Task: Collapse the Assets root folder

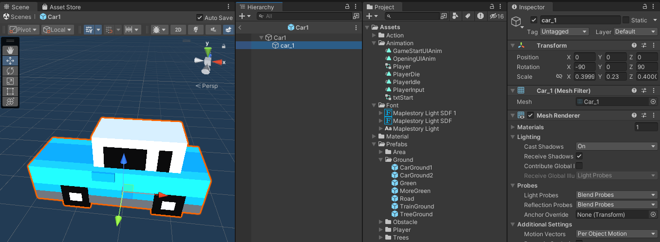Action: 368,28
